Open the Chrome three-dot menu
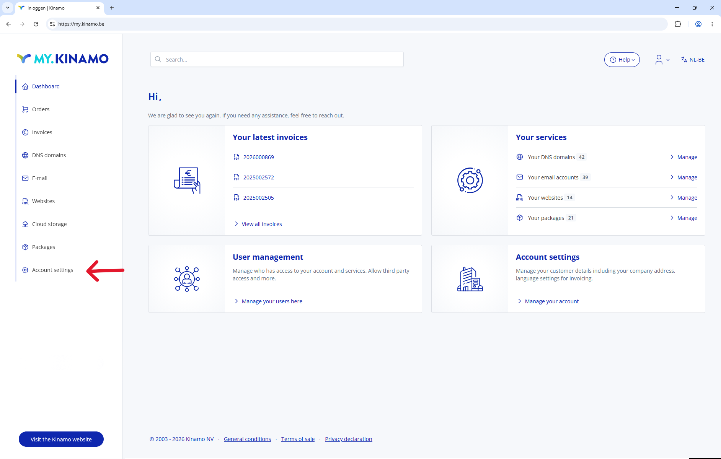 click(712, 24)
